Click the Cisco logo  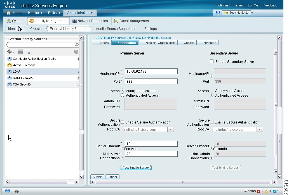(10, 5)
